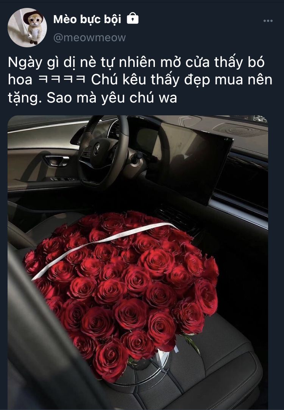
Task: Open the attached photo at the red roses
Action: [122, 290]
